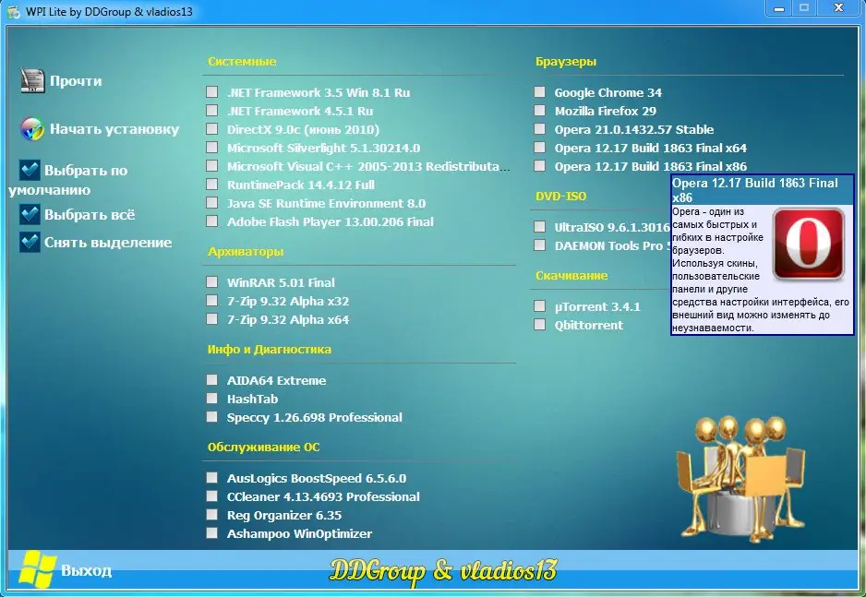The width and height of the screenshot is (866, 597).
Task: Check CCleaner 4.13.4693 Professional
Action: (211, 496)
